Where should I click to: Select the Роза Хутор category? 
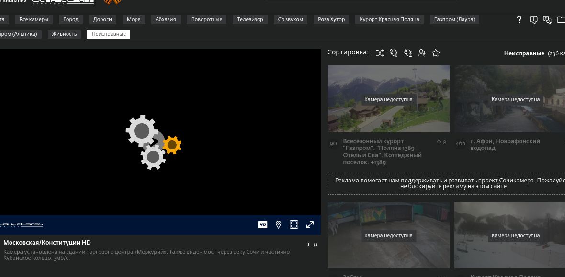[331, 20]
